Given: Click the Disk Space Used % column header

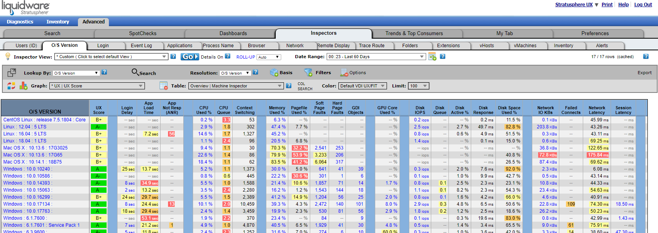Looking at the screenshot, I should [509, 110].
